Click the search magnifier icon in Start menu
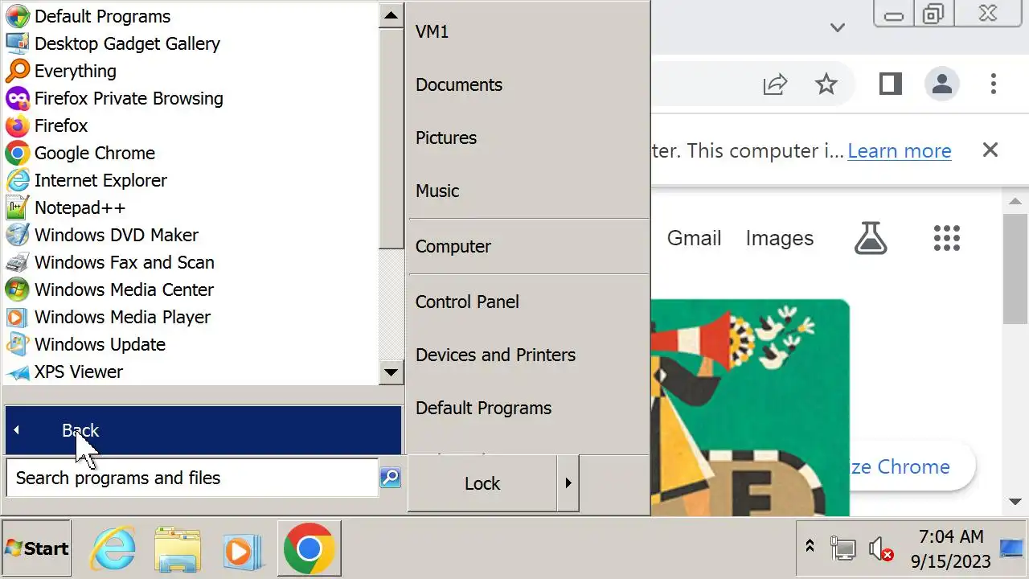Image resolution: width=1029 pixels, height=579 pixels. click(x=390, y=478)
